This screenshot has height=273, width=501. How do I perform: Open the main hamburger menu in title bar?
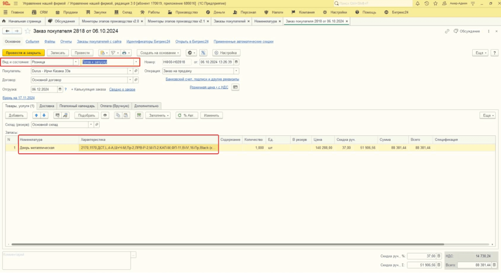coord(15,4)
